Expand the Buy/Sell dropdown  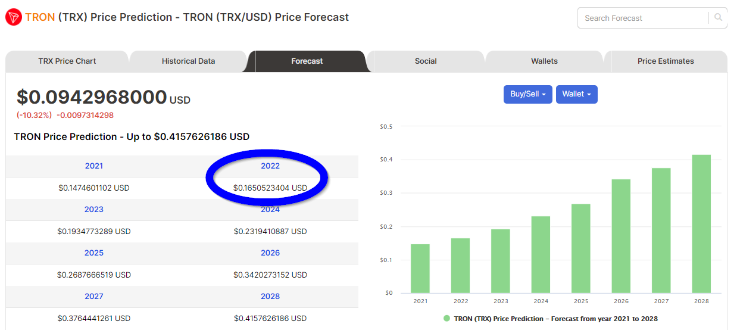(x=528, y=94)
